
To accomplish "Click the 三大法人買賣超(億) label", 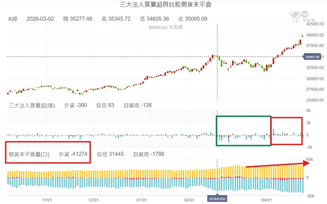I will coord(32,106).
